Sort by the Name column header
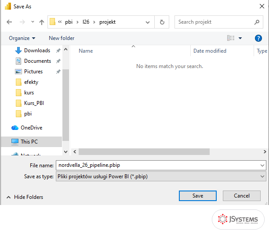The width and height of the screenshot is (269, 234). [x=86, y=51]
